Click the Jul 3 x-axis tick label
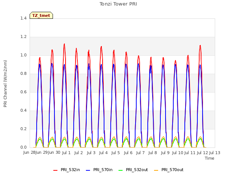Viewport: 237px width, 177px height. click(91, 153)
